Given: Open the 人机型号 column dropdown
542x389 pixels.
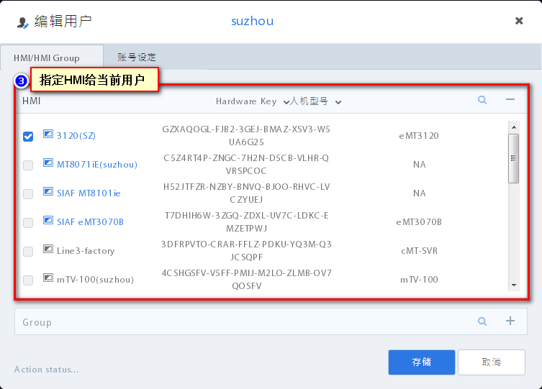Looking at the screenshot, I should (338, 102).
